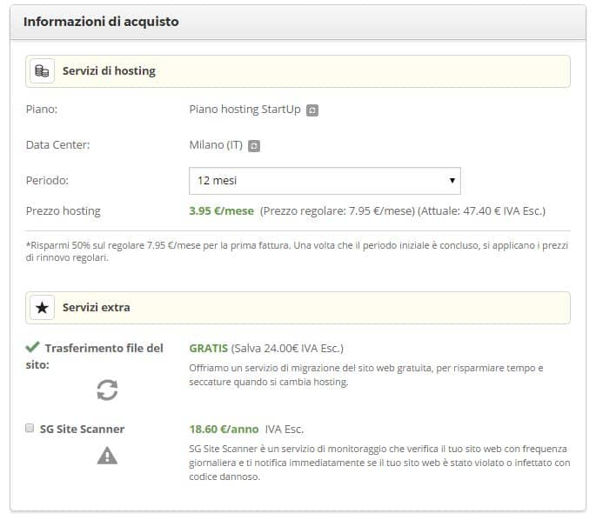Click the green 3.95 €/mese price
The image size is (596, 520).
tap(221, 210)
